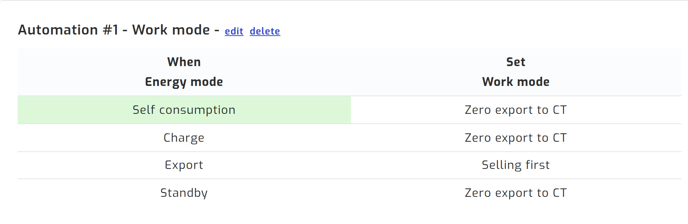Select the highlighted Self consumption cell
Viewport: 688px width, 224px height.
tap(184, 110)
